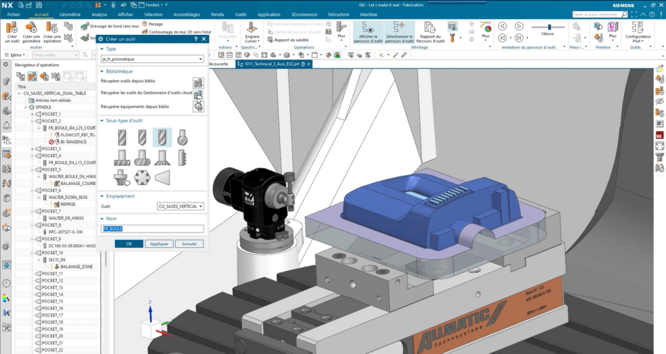Select the Perçage operation icon
666x354 pixels.
(x=145, y=24)
